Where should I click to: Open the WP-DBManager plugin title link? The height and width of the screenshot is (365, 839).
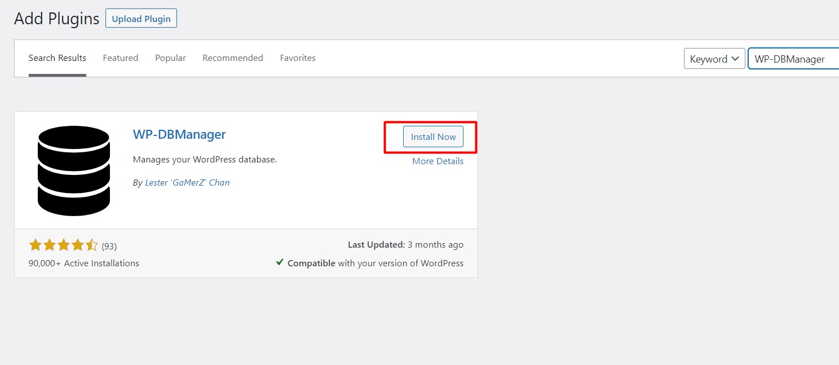point(179,134)
